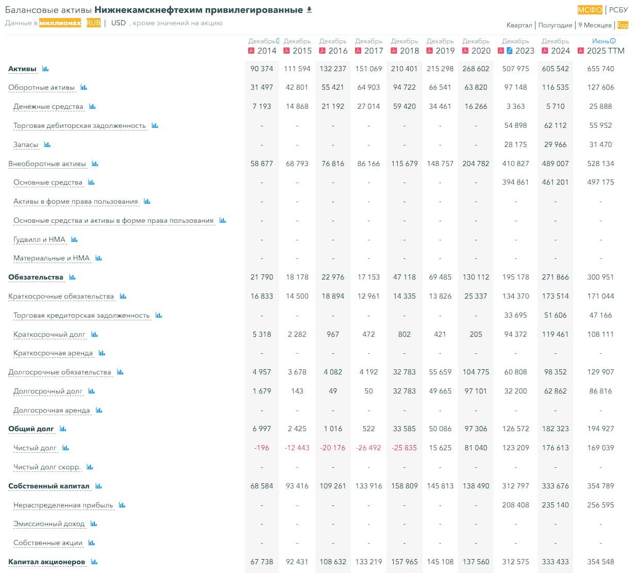This screenshot has width=634, height=573.
Task: Open the PDF report icon for 2014
Action: [x=252, y=51]
